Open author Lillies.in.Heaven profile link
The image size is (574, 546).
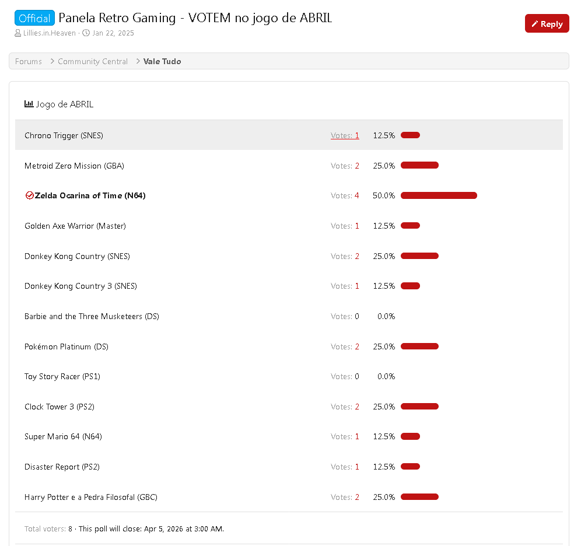tap(50, 33)
